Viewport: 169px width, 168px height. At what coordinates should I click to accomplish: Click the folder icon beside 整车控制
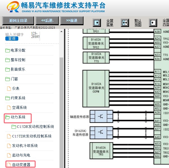7,60
